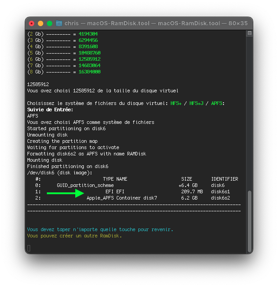Image resolution: width=278 pixels, height=287 pixels.
Task: Click the 'disk6' identifier in row 0
Action: pyautogui.click(x=218, y=186)
